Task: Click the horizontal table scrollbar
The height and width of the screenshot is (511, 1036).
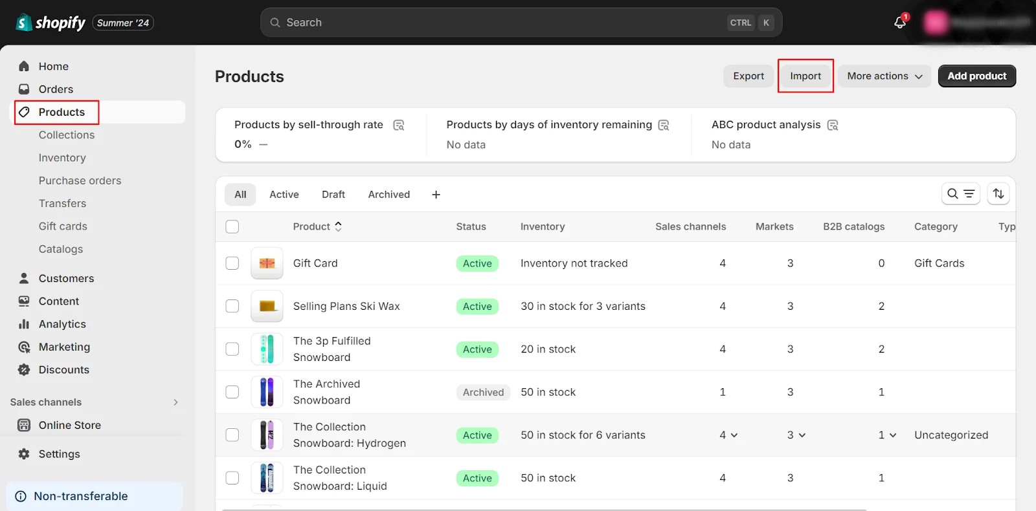Action: [544, 509]
